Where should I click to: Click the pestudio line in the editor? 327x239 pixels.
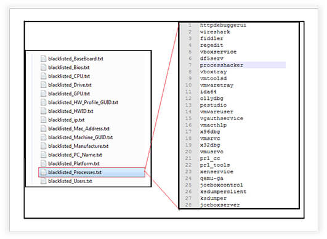(213, 105)
